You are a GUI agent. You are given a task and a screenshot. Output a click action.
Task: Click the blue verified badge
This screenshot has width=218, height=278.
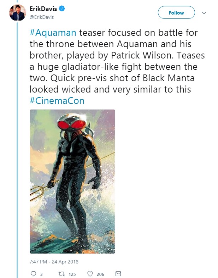[61, 9]
